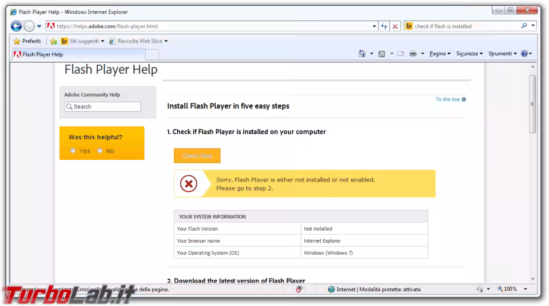The height and width of the screenshot is (306, 549).
Task: Select the No radio button
Action: pos(100,151)
